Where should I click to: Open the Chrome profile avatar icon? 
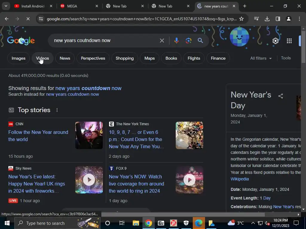(288, 19)
